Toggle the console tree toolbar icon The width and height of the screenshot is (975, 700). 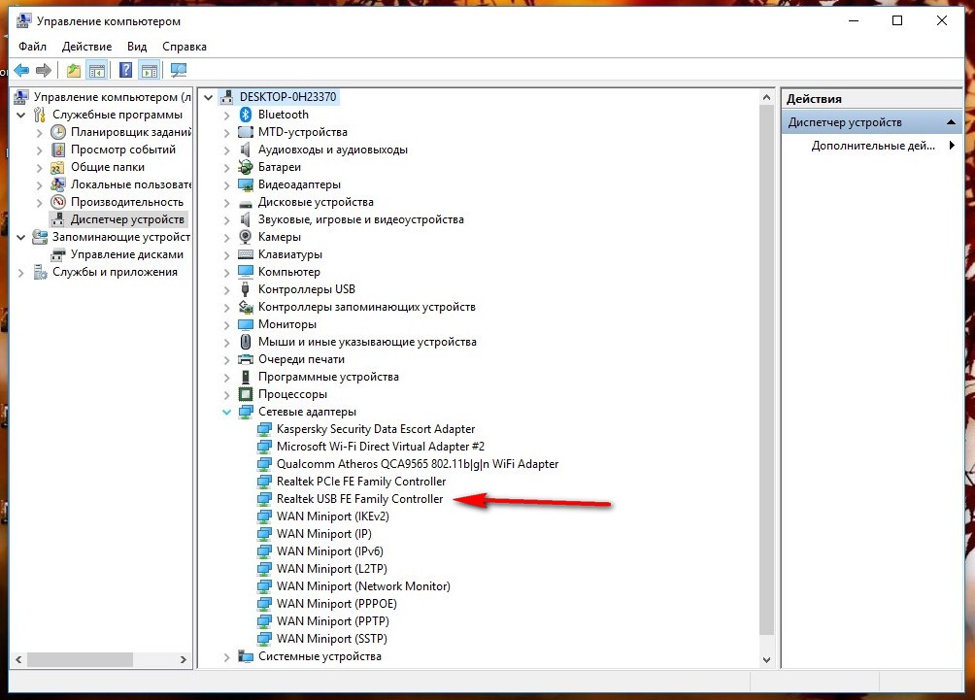tap(97, 70)
